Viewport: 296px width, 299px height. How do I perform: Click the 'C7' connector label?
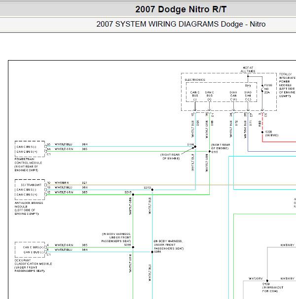pyautogui.click(x=251, y=115)
